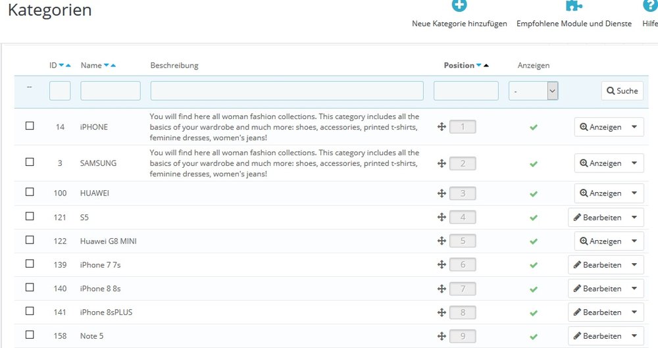Select the checkbox for Huawei G8 MINI row
Viewport: 658px width, 348px height.
tap(30, 239)
